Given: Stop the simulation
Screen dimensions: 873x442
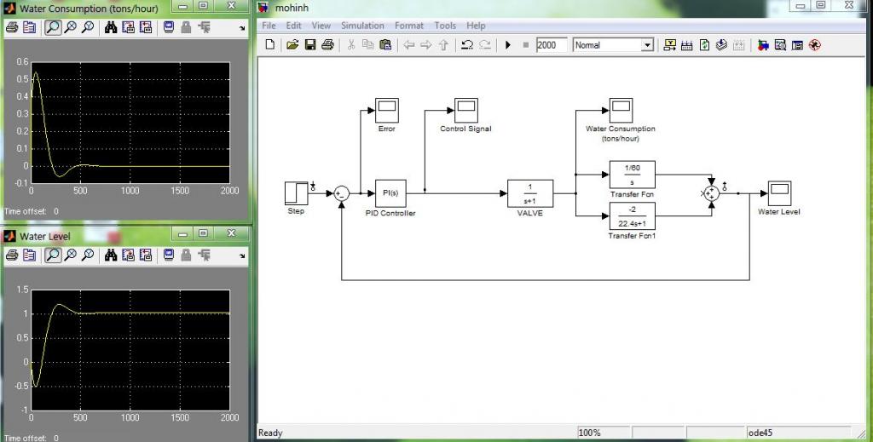Looking at the screenshot, I should (525, 45).
